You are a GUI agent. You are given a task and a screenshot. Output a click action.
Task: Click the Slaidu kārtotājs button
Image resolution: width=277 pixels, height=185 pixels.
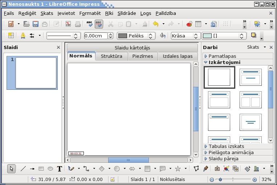(132, 48)
